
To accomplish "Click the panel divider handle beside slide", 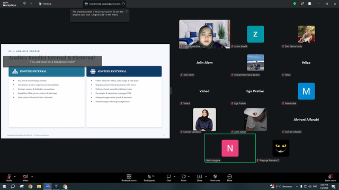I will click(x=171, y=91).
